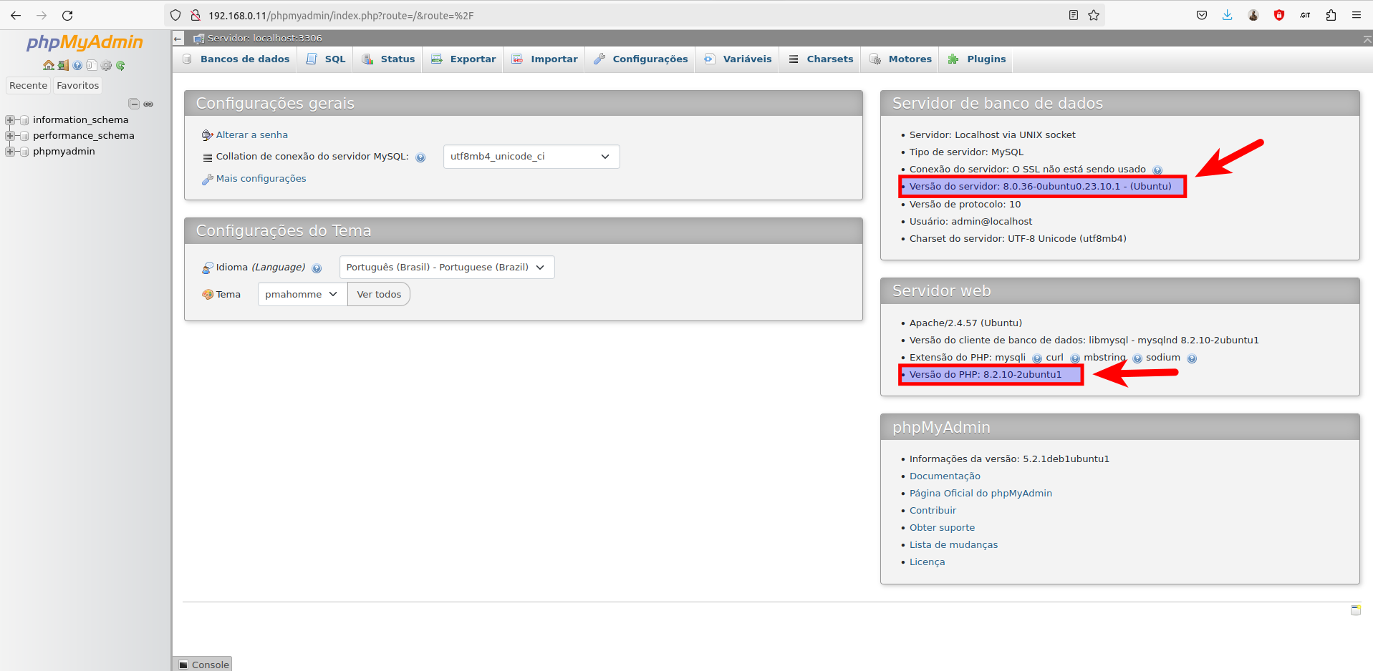Open the Contribuir link
The height and width of the screenshot is (671, 1373).
[933, 511]
